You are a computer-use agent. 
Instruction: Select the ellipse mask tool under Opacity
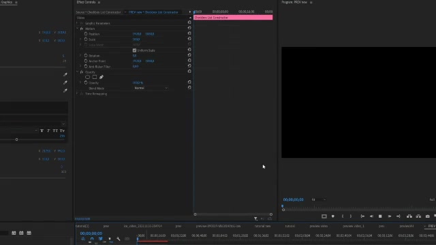(88, 77)
